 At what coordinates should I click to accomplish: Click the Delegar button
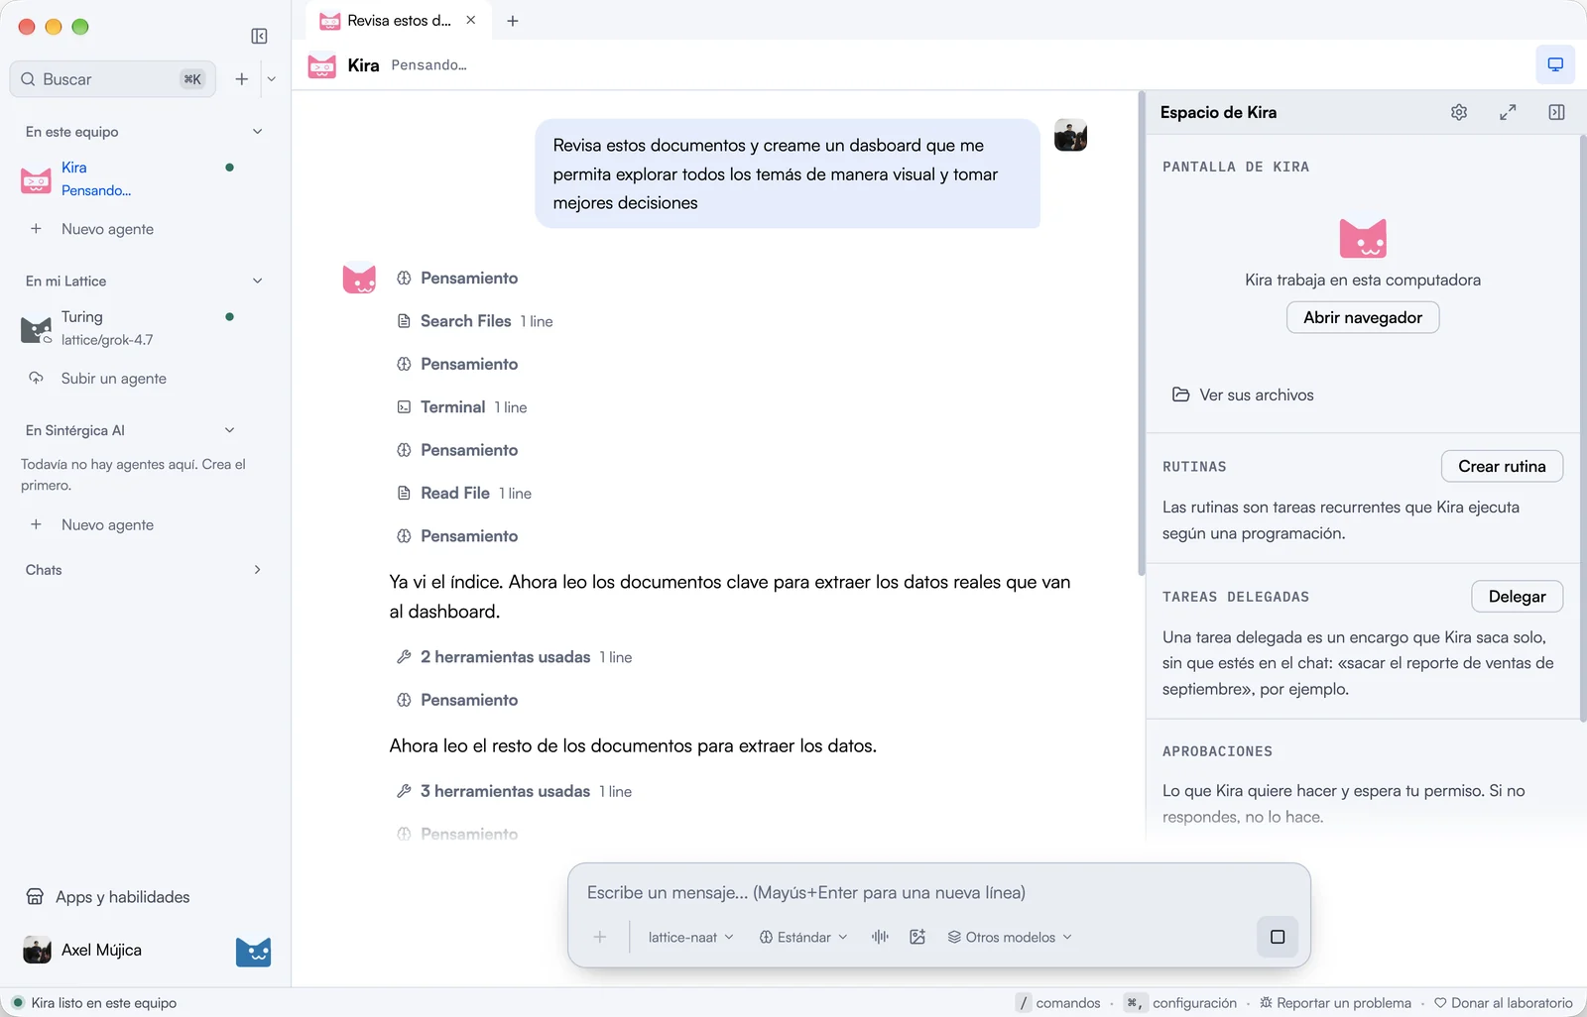(1517, 596)
